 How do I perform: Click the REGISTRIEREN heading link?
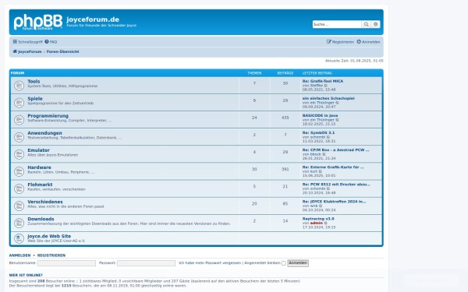click(x=51, y=255)
